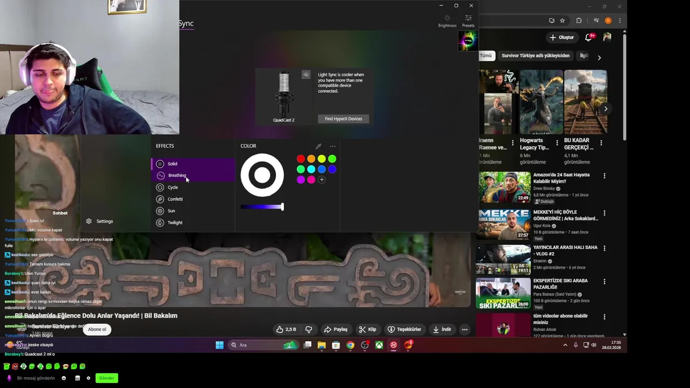Pick the red color swatch
Viewport: 690px width, 388px height.
pyautogui.click(x=301, y=158)
